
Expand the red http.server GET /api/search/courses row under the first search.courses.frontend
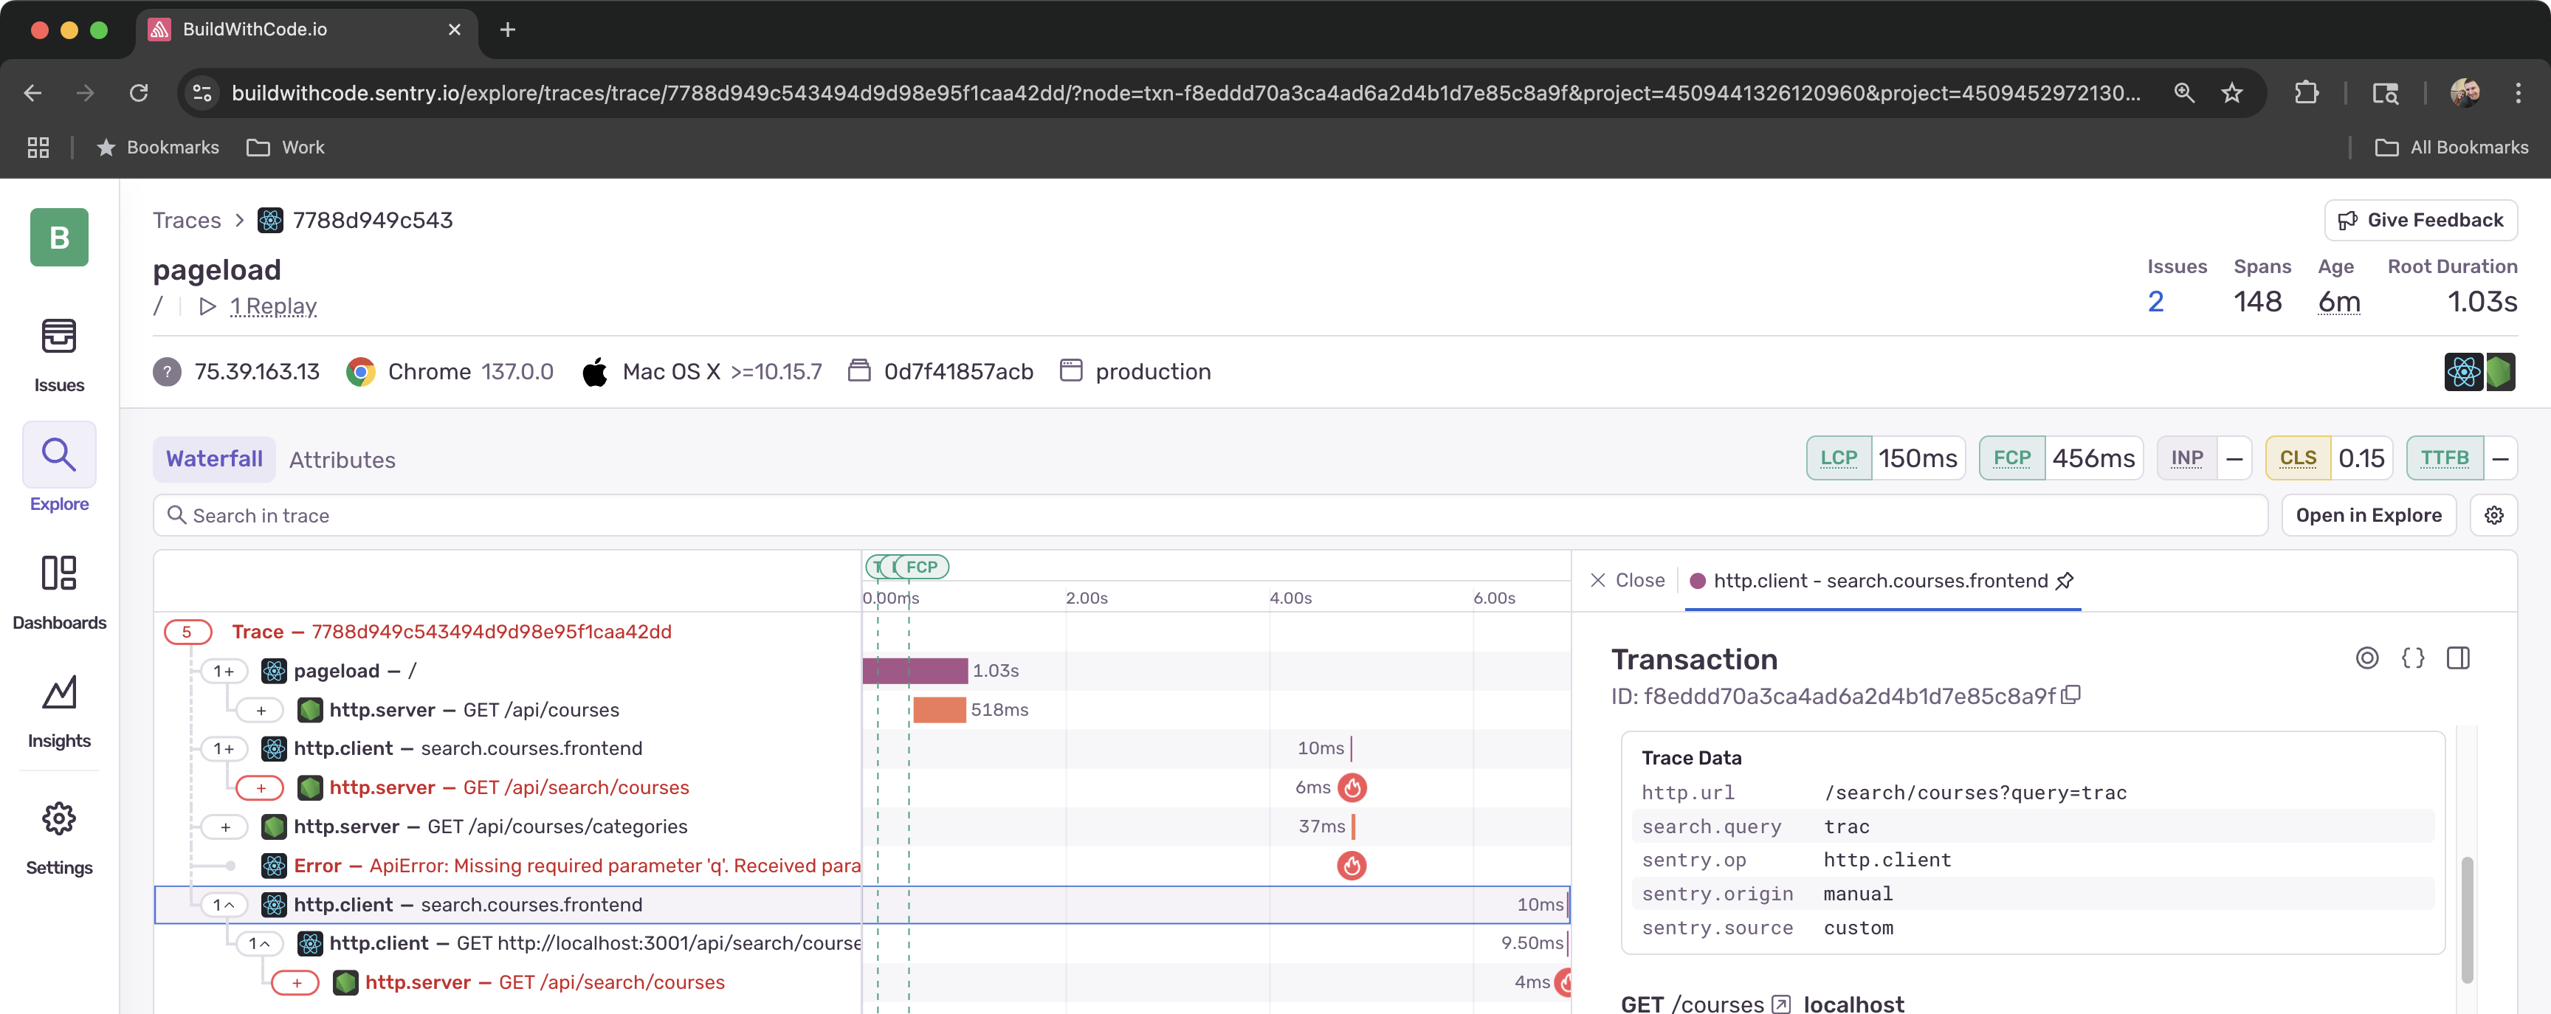click(261, 787)
